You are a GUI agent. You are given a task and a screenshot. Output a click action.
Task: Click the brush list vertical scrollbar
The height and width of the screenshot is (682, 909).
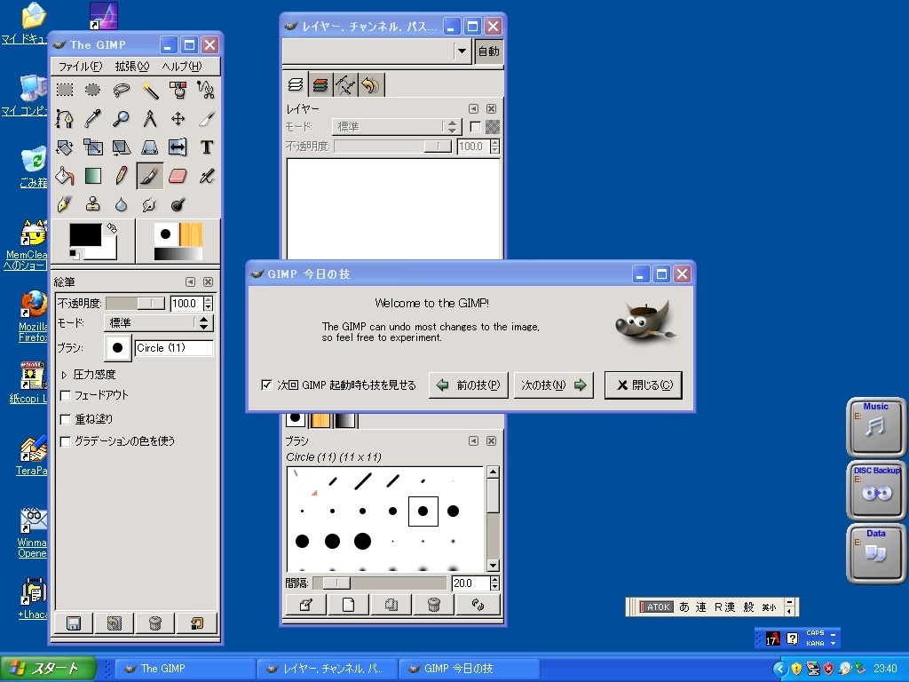493,519
